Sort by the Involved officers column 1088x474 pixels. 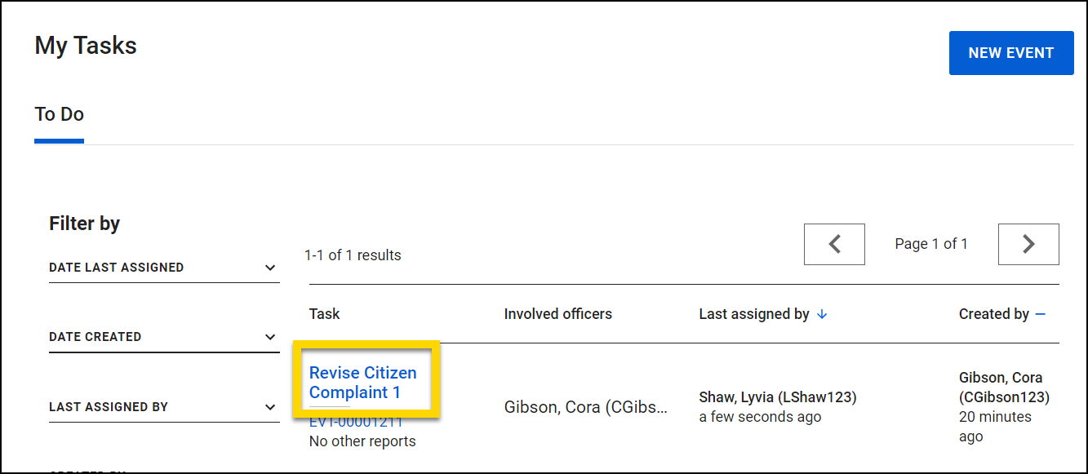(558, 313)
